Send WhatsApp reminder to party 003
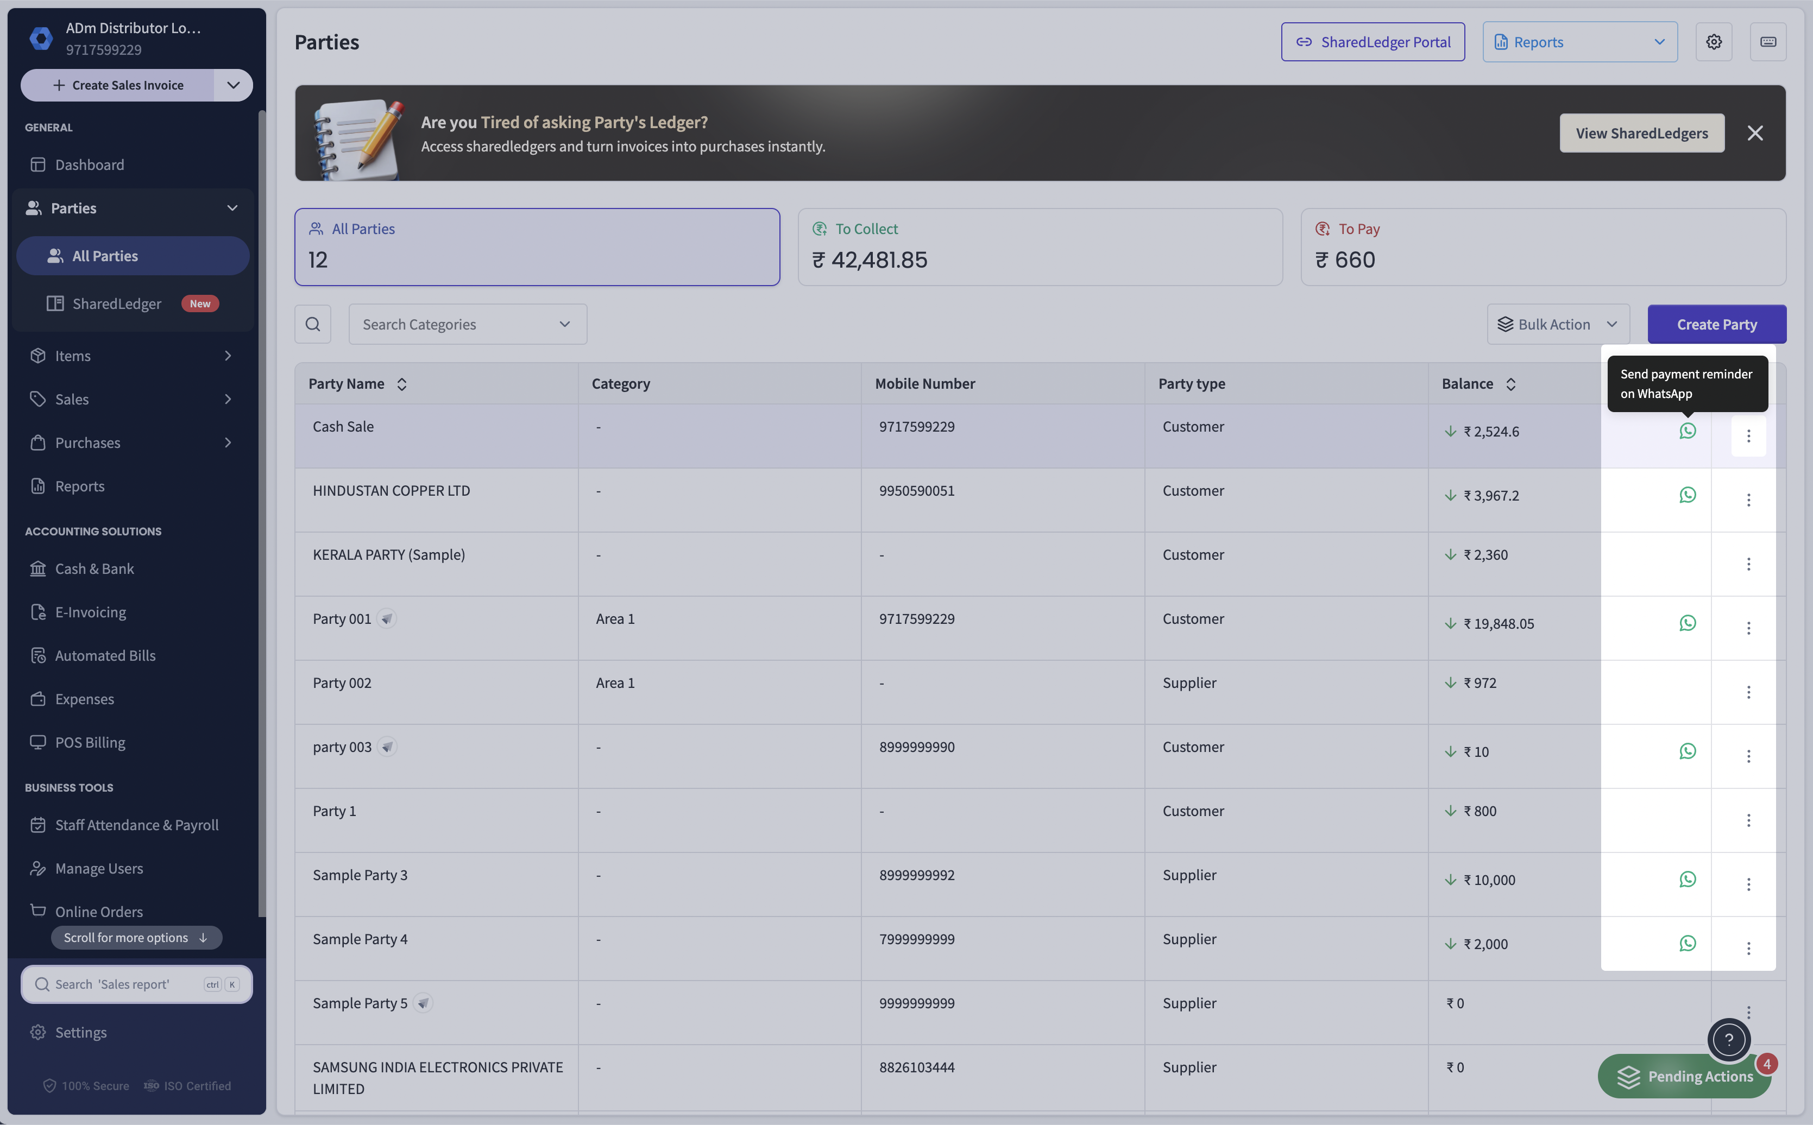Screen dimensions: 1813x1125 click(1687, 751)
